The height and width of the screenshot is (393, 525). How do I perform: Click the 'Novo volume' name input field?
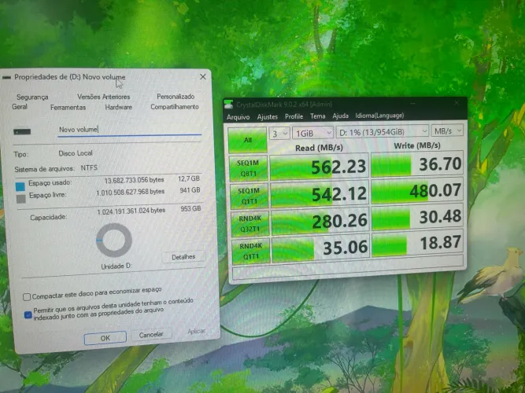[x=130, y=130]
